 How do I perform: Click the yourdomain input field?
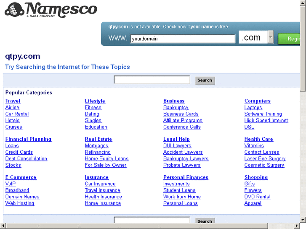pos(183,39)
